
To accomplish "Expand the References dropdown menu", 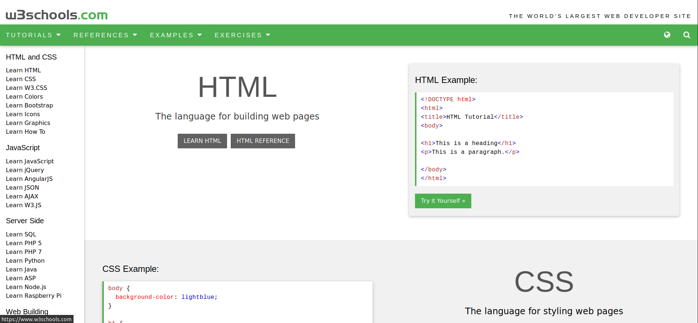I will pos(105,35).
